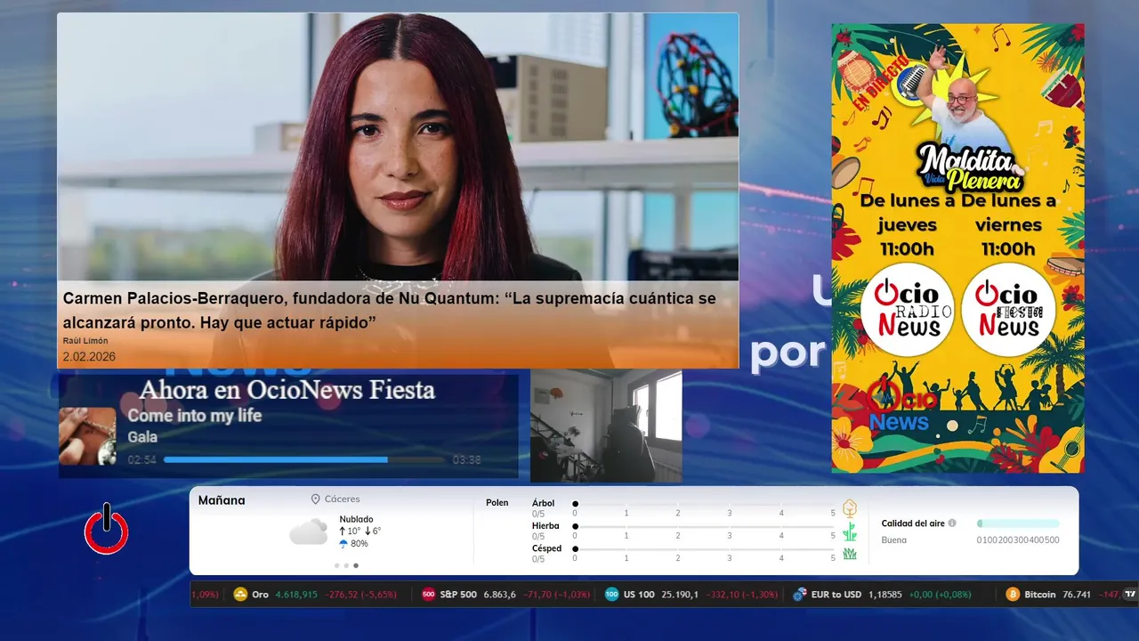Click the Cáceres location pin icon

coord(315,499)
